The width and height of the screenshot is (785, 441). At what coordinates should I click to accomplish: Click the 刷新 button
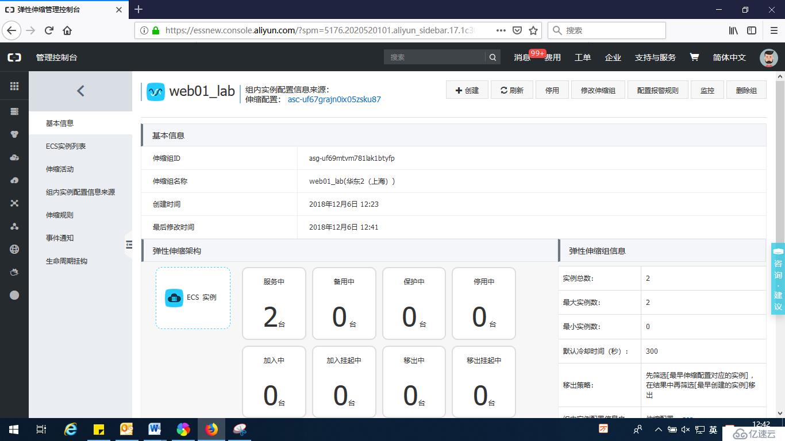pos(512,90)
